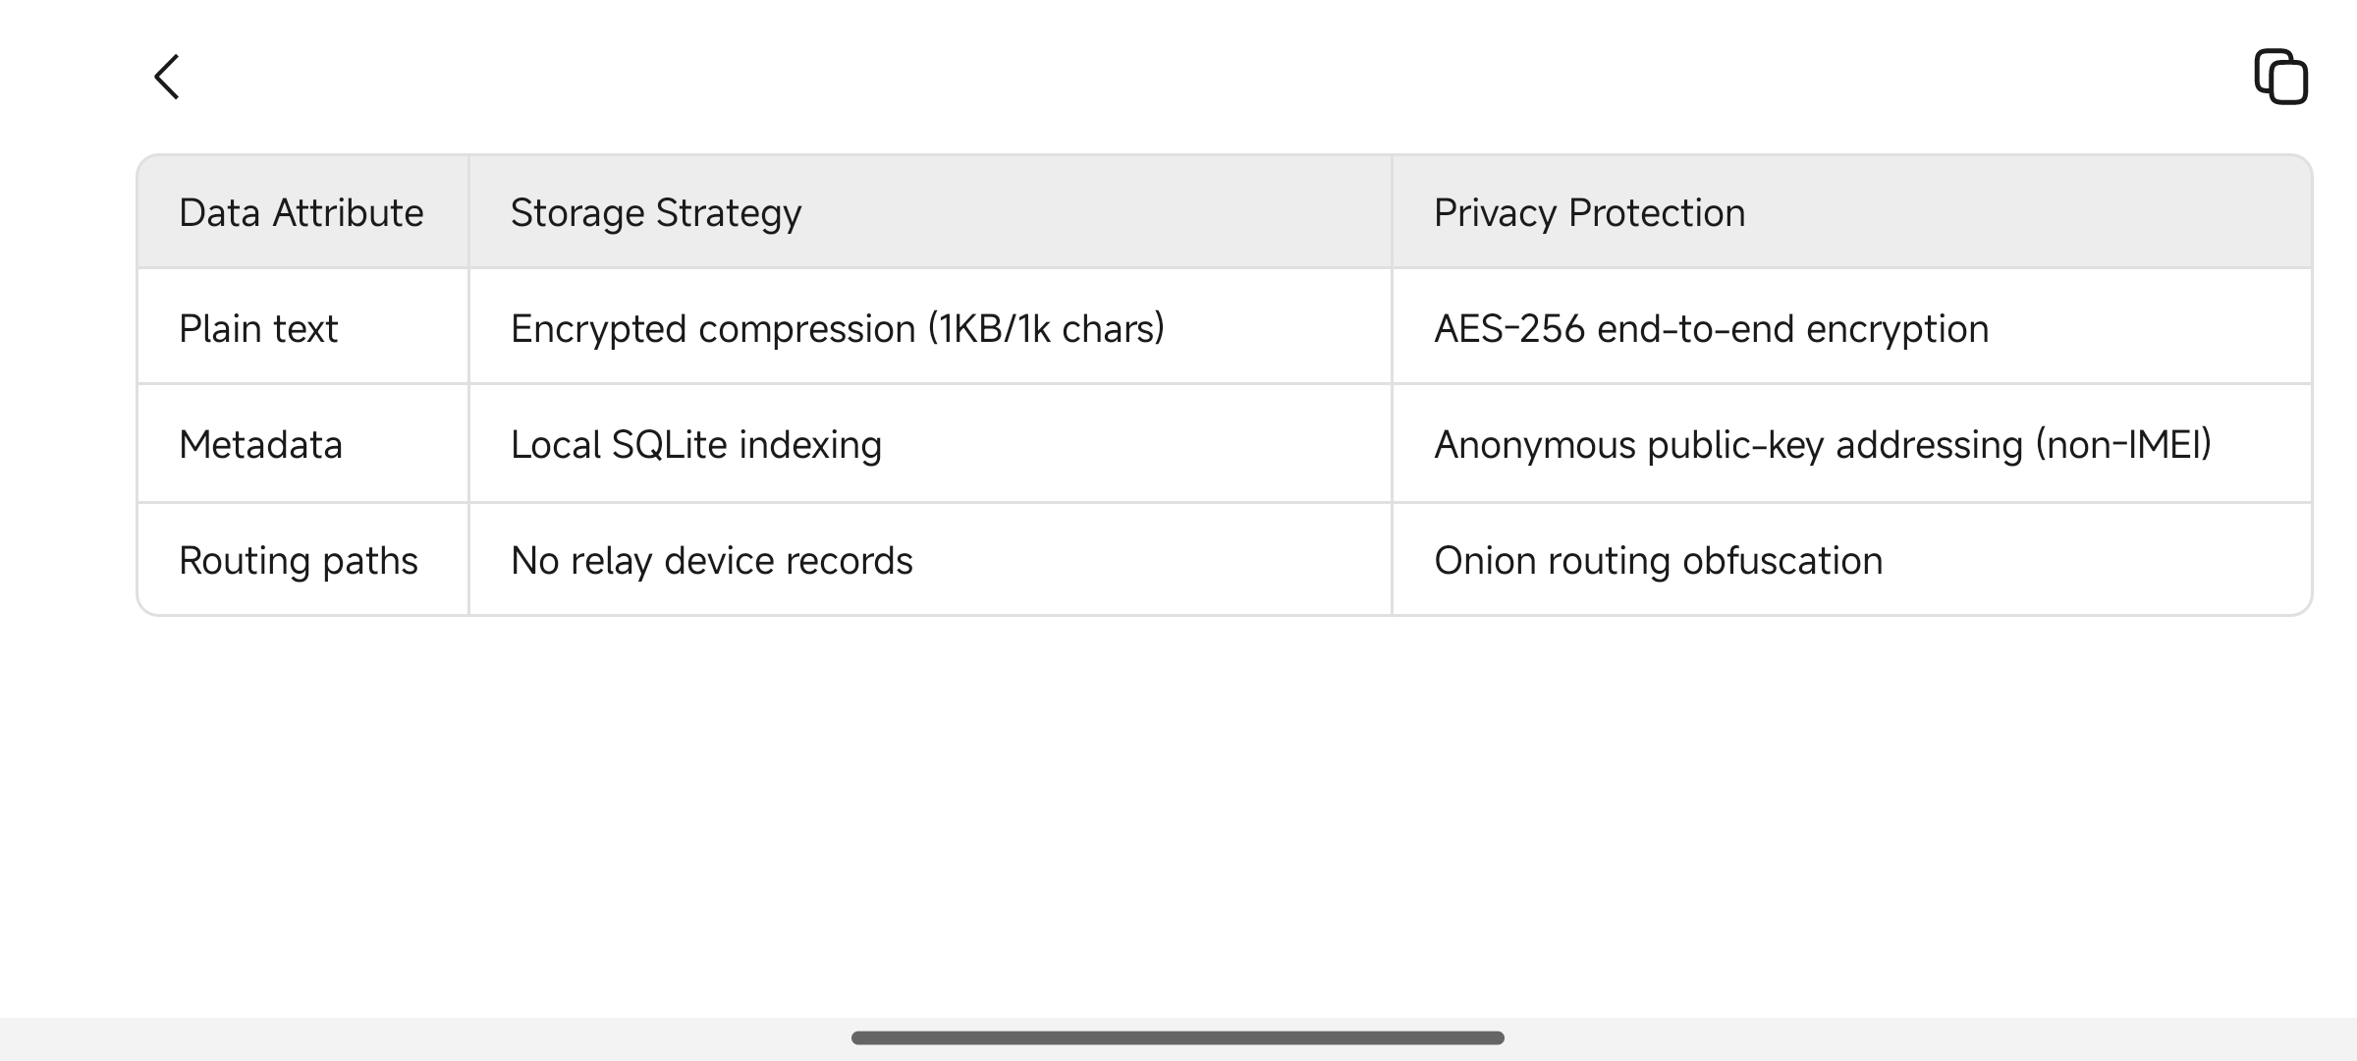Click the (1KB/1k chars) text

1046,328
